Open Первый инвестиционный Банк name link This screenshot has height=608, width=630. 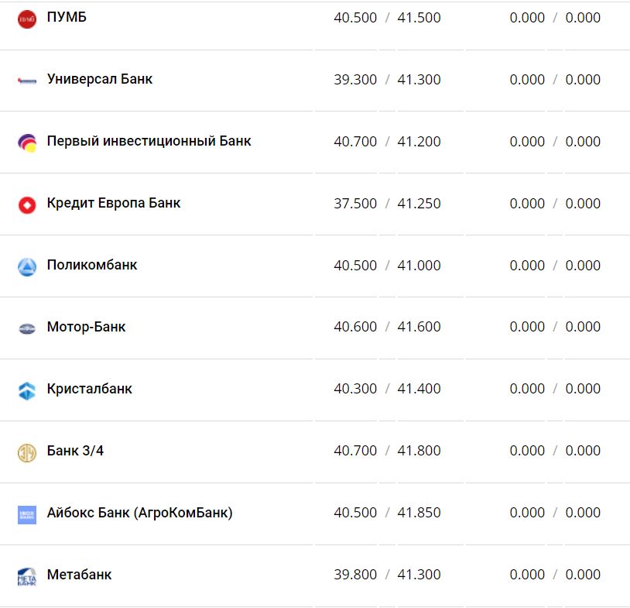click(x=149, y=141)
